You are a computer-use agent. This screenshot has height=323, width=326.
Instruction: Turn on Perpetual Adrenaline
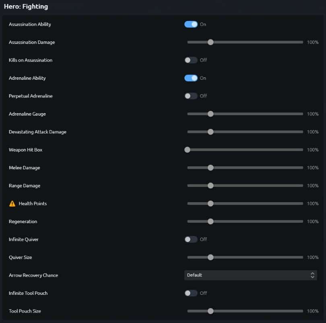click(x=191, y=96)
